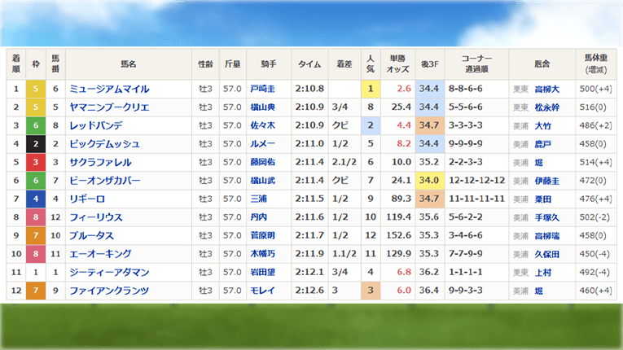This screenshot has width=623, height=350.
Task: Click time 2:12.6 in last row
Action: (309, 291)
